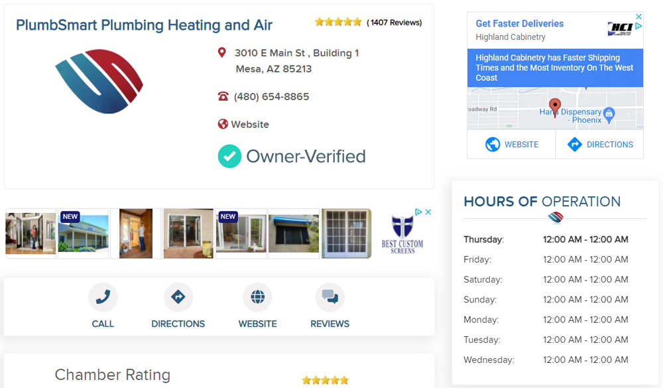Open the NEW thumbnail of blue porch house

(x=84, y=233)
